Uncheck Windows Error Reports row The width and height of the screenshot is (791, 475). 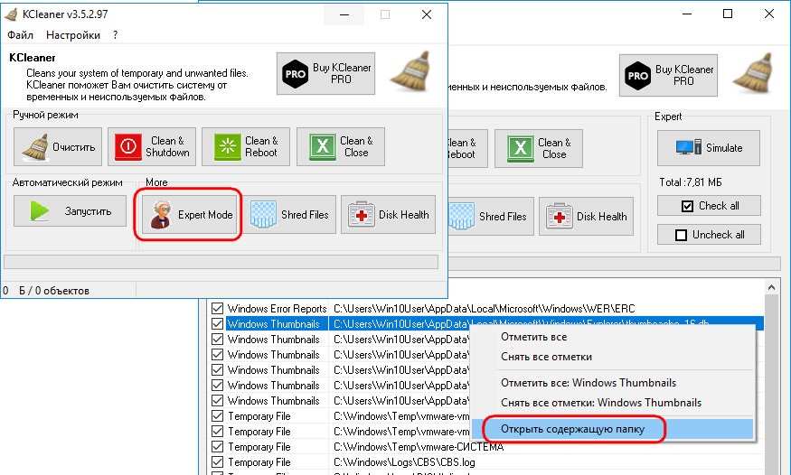tap(218, 308)
